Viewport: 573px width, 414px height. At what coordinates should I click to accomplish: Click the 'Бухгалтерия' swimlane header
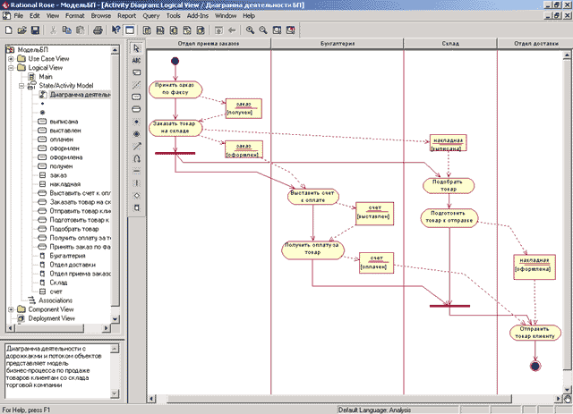coord(338,44)
